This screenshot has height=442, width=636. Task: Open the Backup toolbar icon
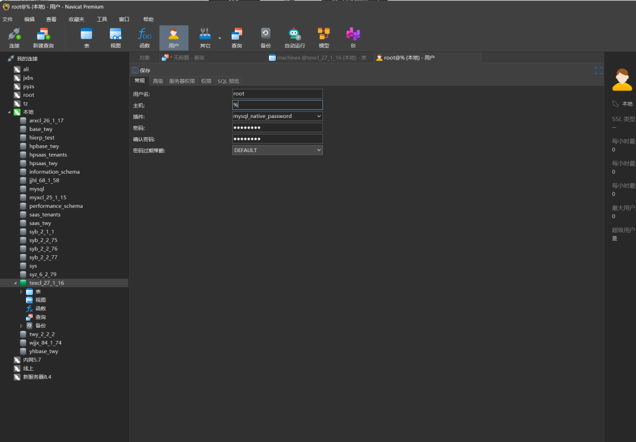point(265,38)
